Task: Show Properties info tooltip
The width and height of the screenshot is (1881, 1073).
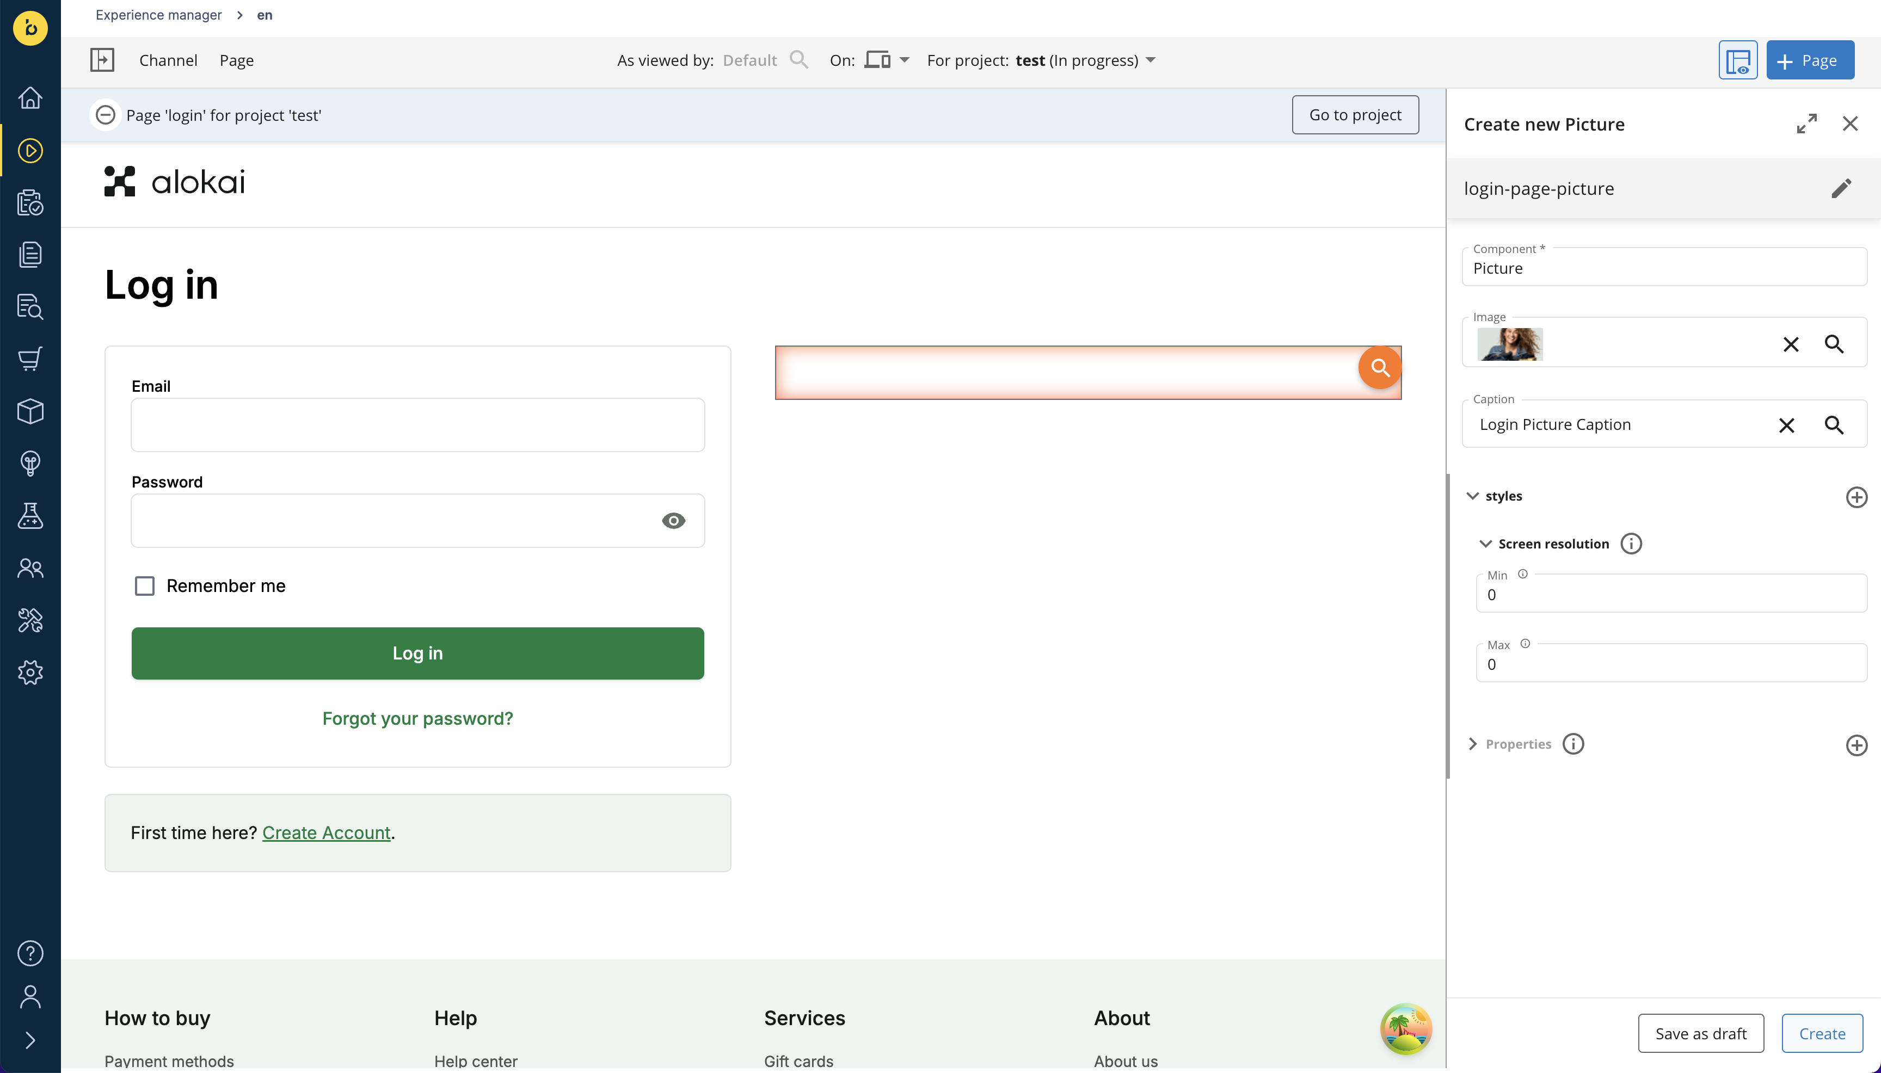Action: [1573, 744]
